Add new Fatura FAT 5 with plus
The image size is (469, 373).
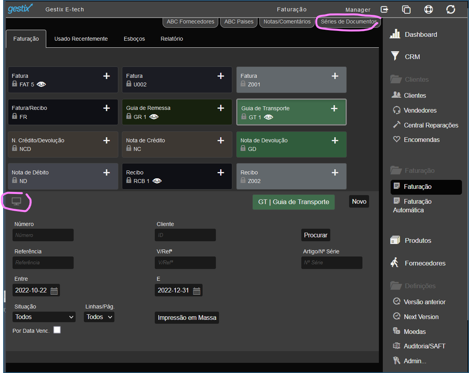[x=107, y=76]
